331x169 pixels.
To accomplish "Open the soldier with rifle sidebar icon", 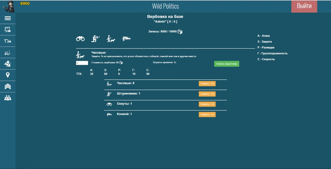I will pos(8,64).
